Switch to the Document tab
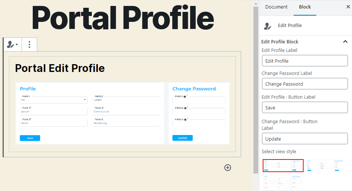This screenshot has height=191, width=352. click(276, 7)
